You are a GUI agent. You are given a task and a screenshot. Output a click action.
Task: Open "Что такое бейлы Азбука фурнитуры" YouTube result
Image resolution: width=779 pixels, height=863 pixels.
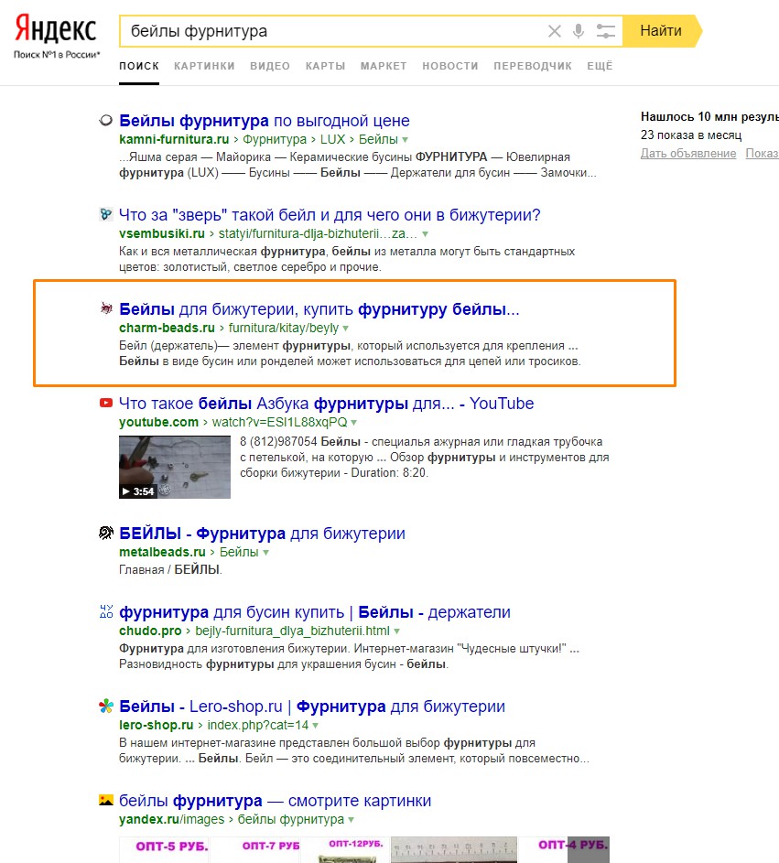pos(327,404)
